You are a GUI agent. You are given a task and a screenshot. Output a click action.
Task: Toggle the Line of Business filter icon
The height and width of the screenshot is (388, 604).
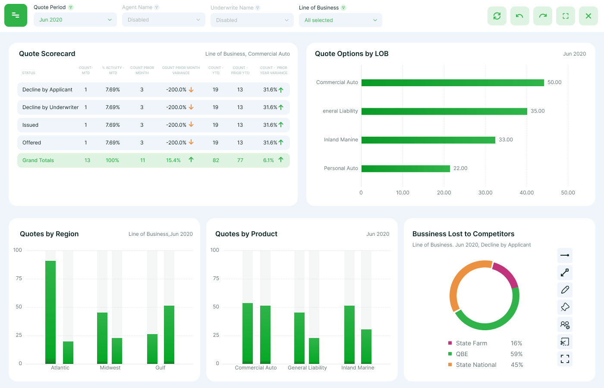(343, 8)
